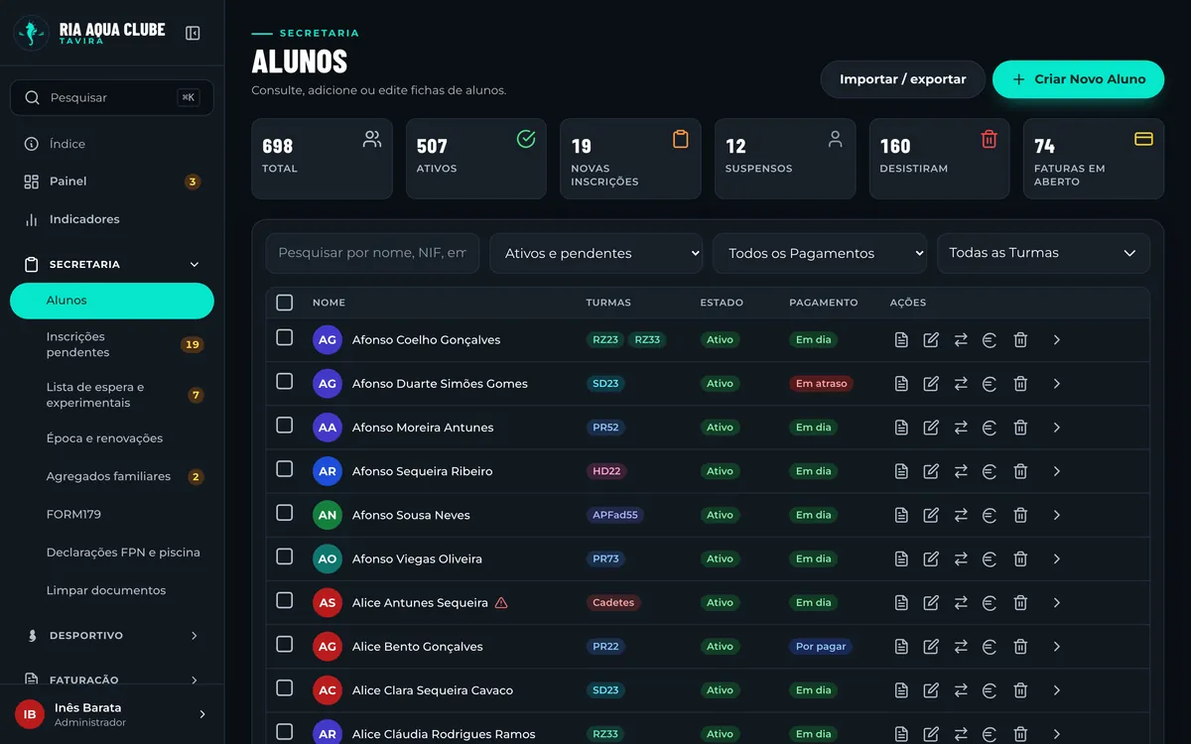Click the APFad55 class tag

point(615,515)
